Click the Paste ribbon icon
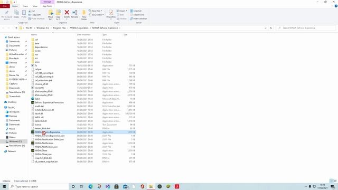The width and height of the screenshot is (338, 190). pyautogui.click(x=24, y=13)
